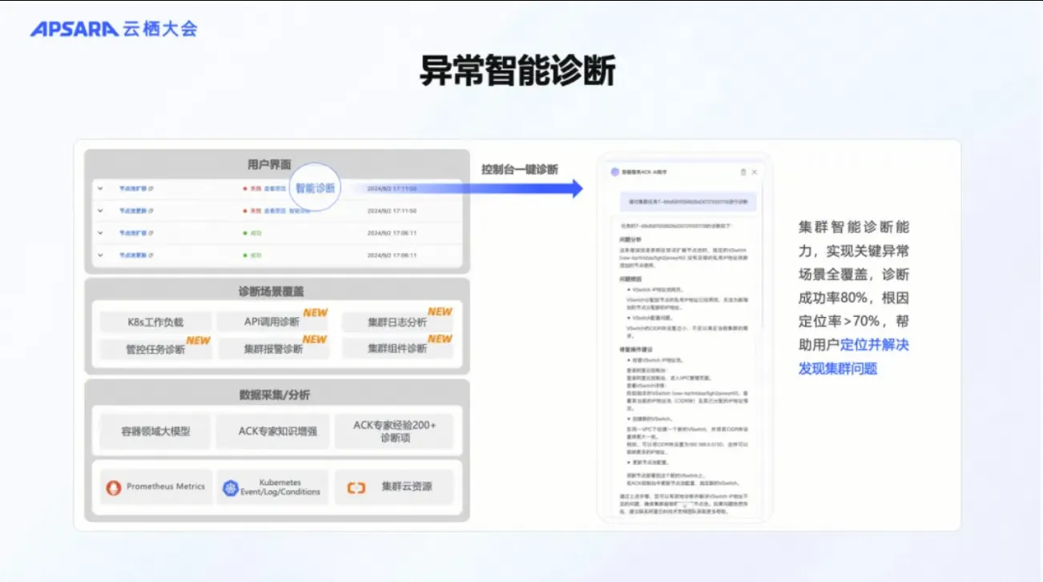The image size is (1043, 582).
Task: Select the 集群组件诊断 scenario box
Action: point(397,349)
